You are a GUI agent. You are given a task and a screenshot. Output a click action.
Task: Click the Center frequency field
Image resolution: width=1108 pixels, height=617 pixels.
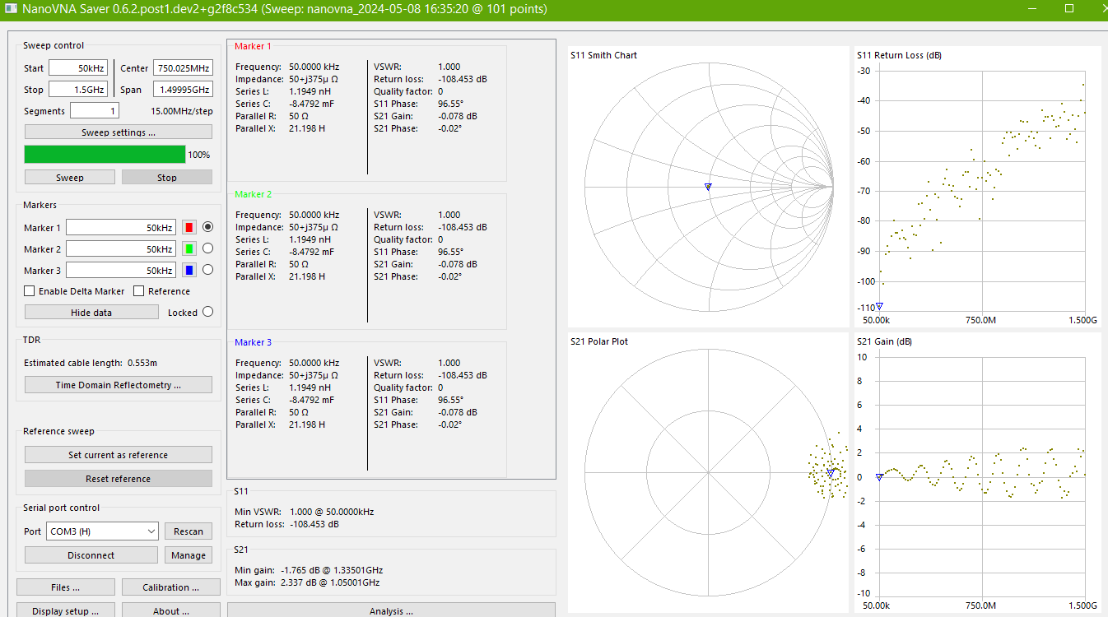click(183, 67)
